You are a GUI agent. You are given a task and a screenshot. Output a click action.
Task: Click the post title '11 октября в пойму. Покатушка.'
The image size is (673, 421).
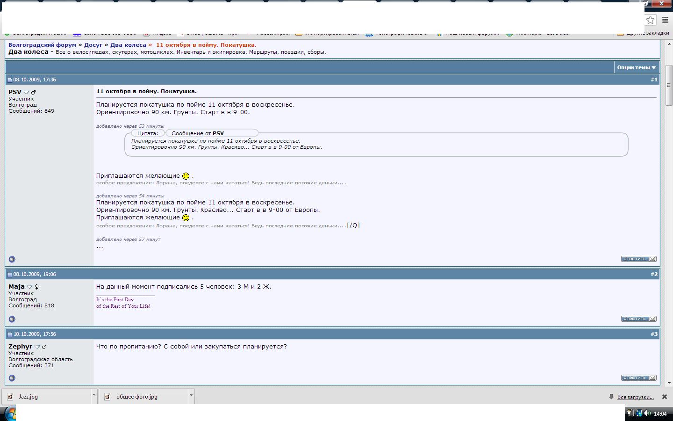pos(146,91)
